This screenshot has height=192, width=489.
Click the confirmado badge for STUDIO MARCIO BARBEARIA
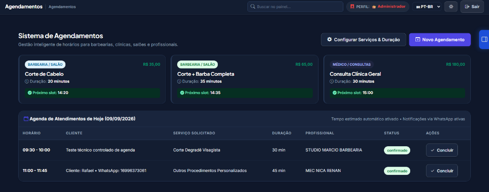(x=397, y=150)
